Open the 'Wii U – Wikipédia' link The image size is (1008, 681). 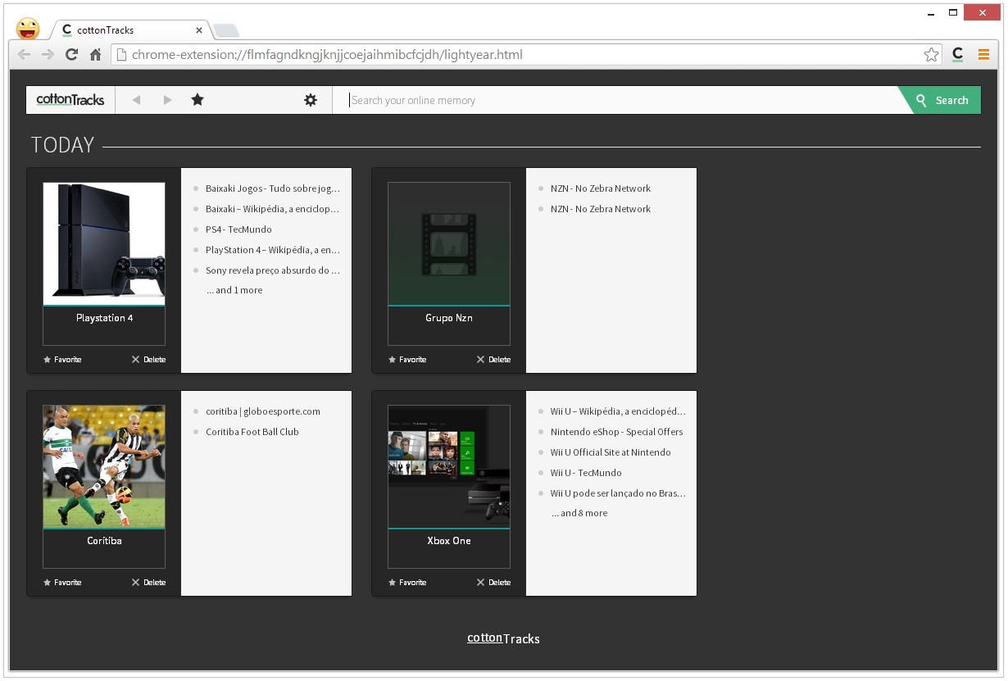[618, 411]
